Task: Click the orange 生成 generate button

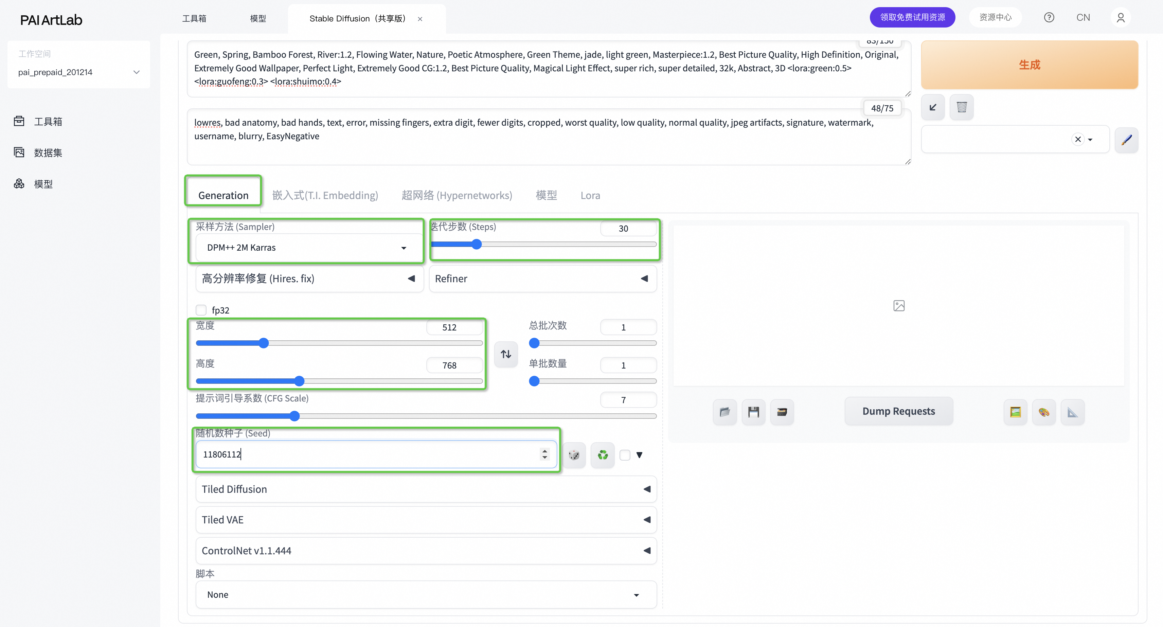Action: [1029, 65]
